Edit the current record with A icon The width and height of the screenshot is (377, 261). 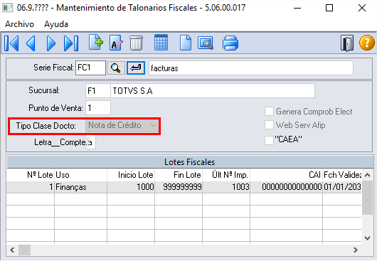[116, 43]
